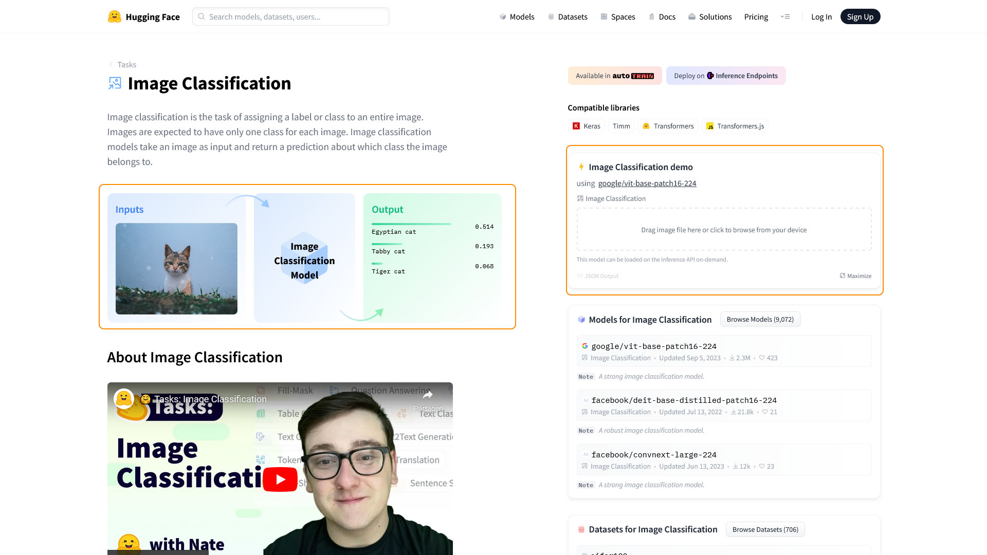Click the drag image file upload area
987x555 pixels.
pos(724,230)
